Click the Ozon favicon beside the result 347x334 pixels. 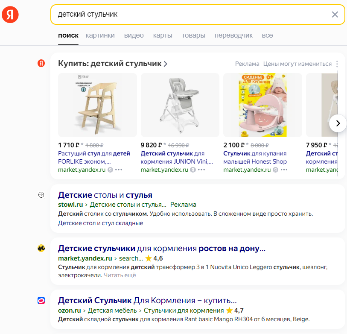tap(41, 301)
